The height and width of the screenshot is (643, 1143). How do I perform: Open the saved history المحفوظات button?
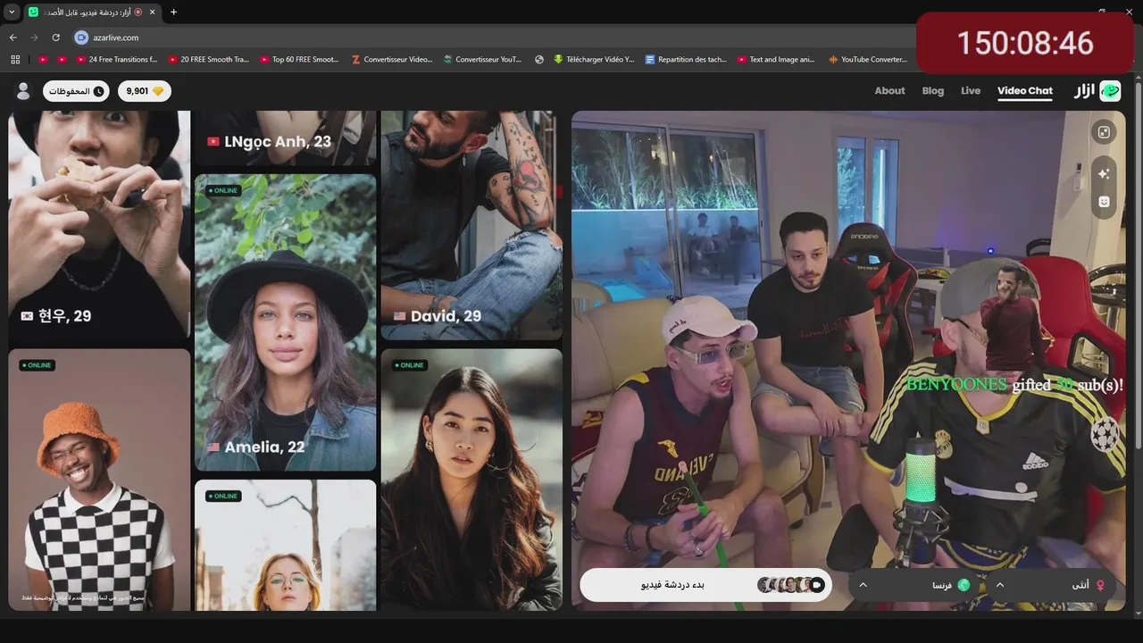[76, 91]
